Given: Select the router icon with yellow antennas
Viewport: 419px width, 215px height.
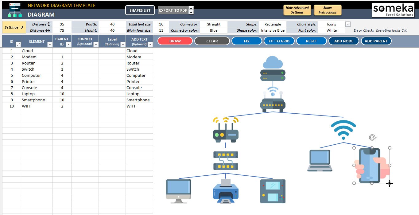Looking at the screenshot, I should pyautogui.click(x=226, y=129).
